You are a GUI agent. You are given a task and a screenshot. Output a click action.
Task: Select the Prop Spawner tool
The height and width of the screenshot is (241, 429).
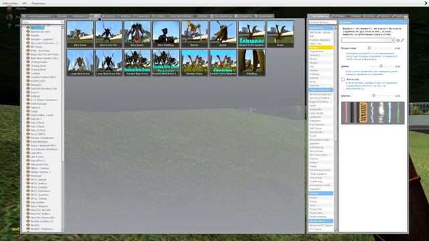(320, 125)
